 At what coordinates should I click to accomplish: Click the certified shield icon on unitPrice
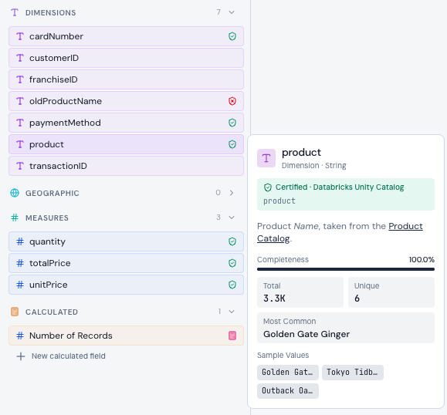pos(232,285)
